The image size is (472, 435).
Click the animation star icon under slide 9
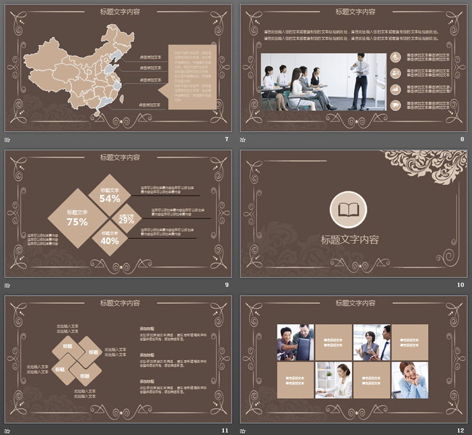8,285
